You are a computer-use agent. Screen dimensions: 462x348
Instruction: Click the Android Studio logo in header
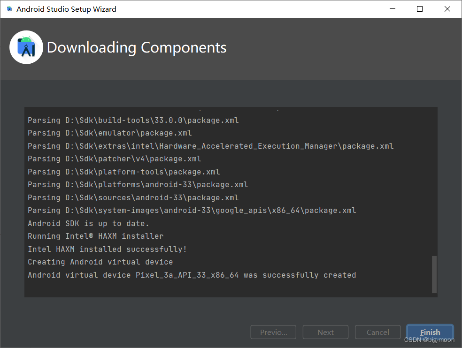click(26, 47)
